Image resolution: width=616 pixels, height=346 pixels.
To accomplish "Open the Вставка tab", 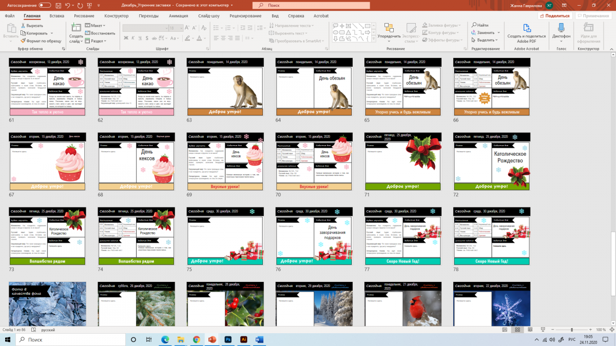I will 57,16.
